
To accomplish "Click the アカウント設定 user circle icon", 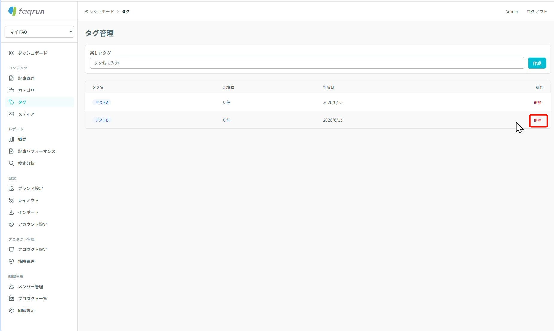I will pyautogui.click(x=11, y=224).
